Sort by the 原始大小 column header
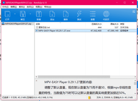 point(115,24)
